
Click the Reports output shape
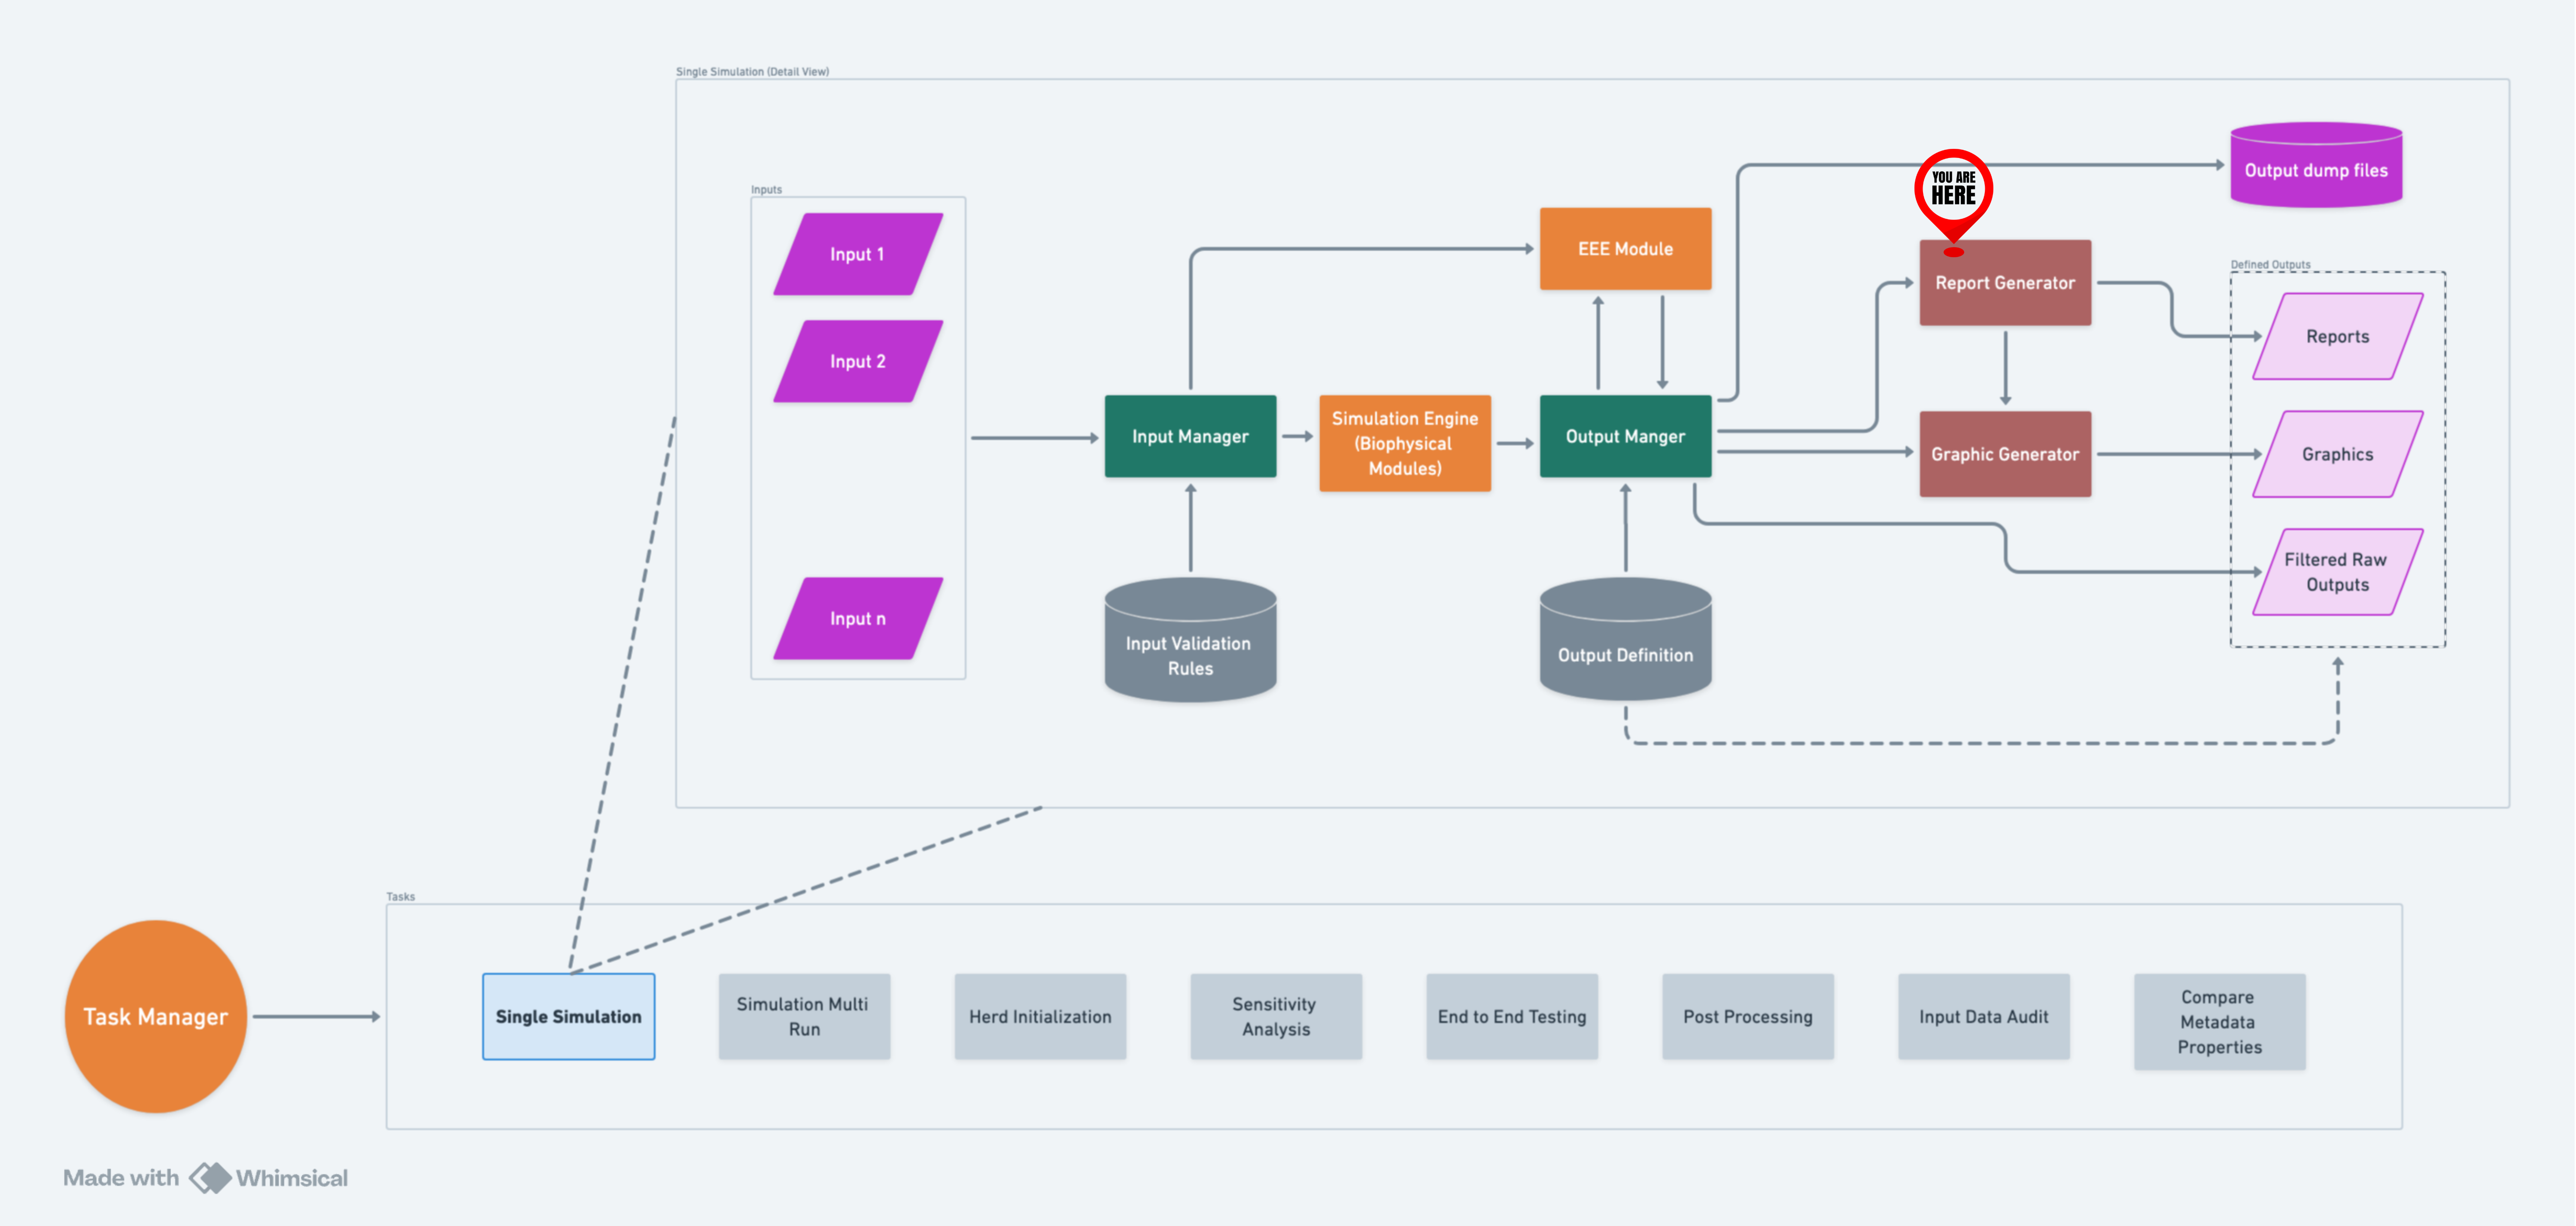[2338, 336]
